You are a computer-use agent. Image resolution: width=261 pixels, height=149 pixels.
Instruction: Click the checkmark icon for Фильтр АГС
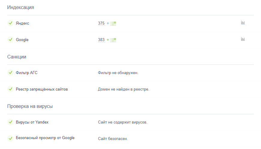point(10,73)
